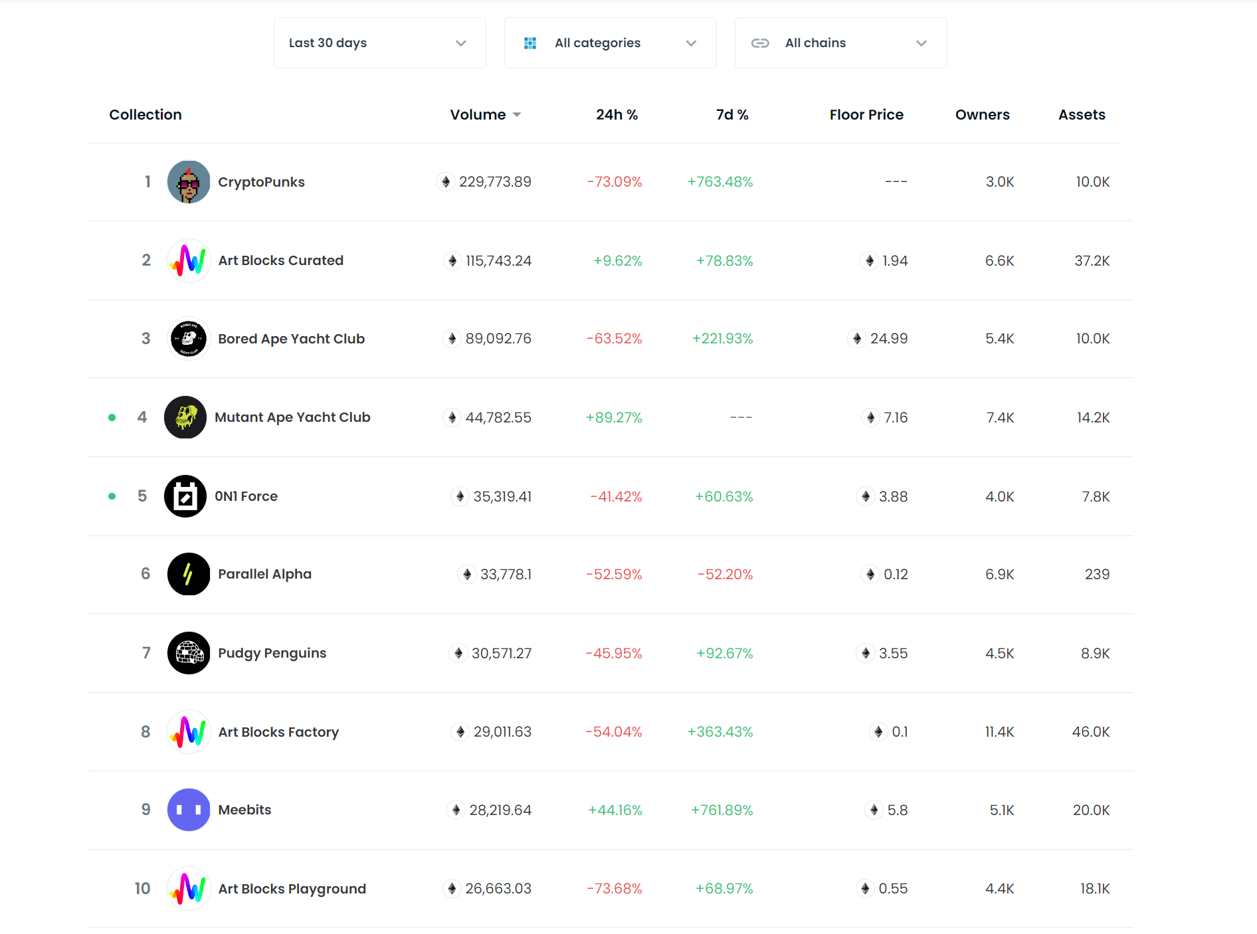Screen dimensions: 1257x934
Task: Click the 46.0K assets value
Action: [1091, 731]
